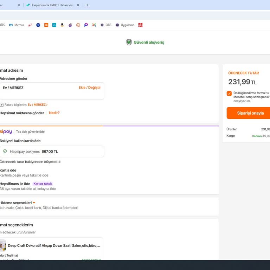This screenshot has width=270, height=270.
Task: Switch to the Hepsiburada Ref001 Hatası tab
Action: pos(52,5)
